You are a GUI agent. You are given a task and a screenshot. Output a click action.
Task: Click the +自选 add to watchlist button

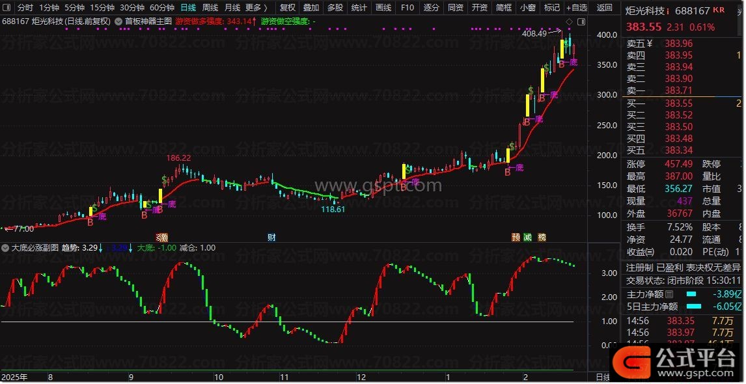tap(575, 8)
